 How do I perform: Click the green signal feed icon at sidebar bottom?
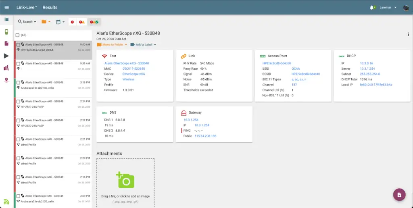[6, 202]
